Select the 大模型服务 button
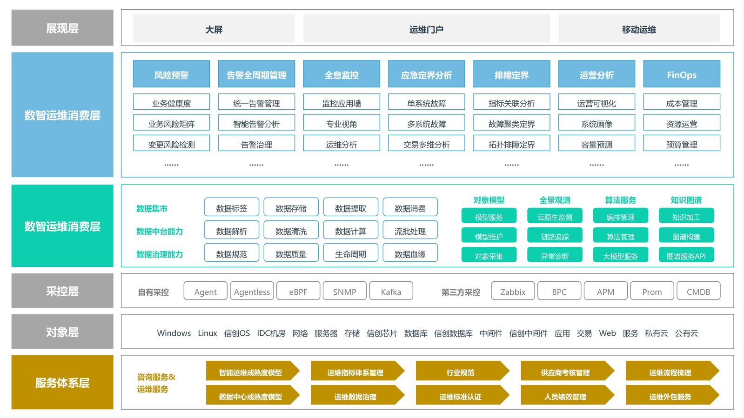This screenshot has width=744, height=418. 620,255
